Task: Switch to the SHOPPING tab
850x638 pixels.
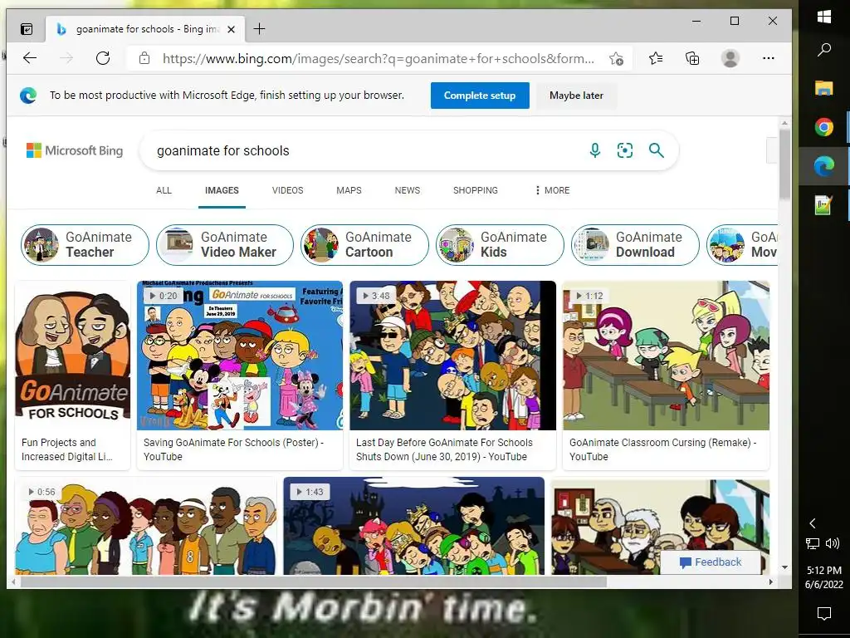Action: [476, 190]
